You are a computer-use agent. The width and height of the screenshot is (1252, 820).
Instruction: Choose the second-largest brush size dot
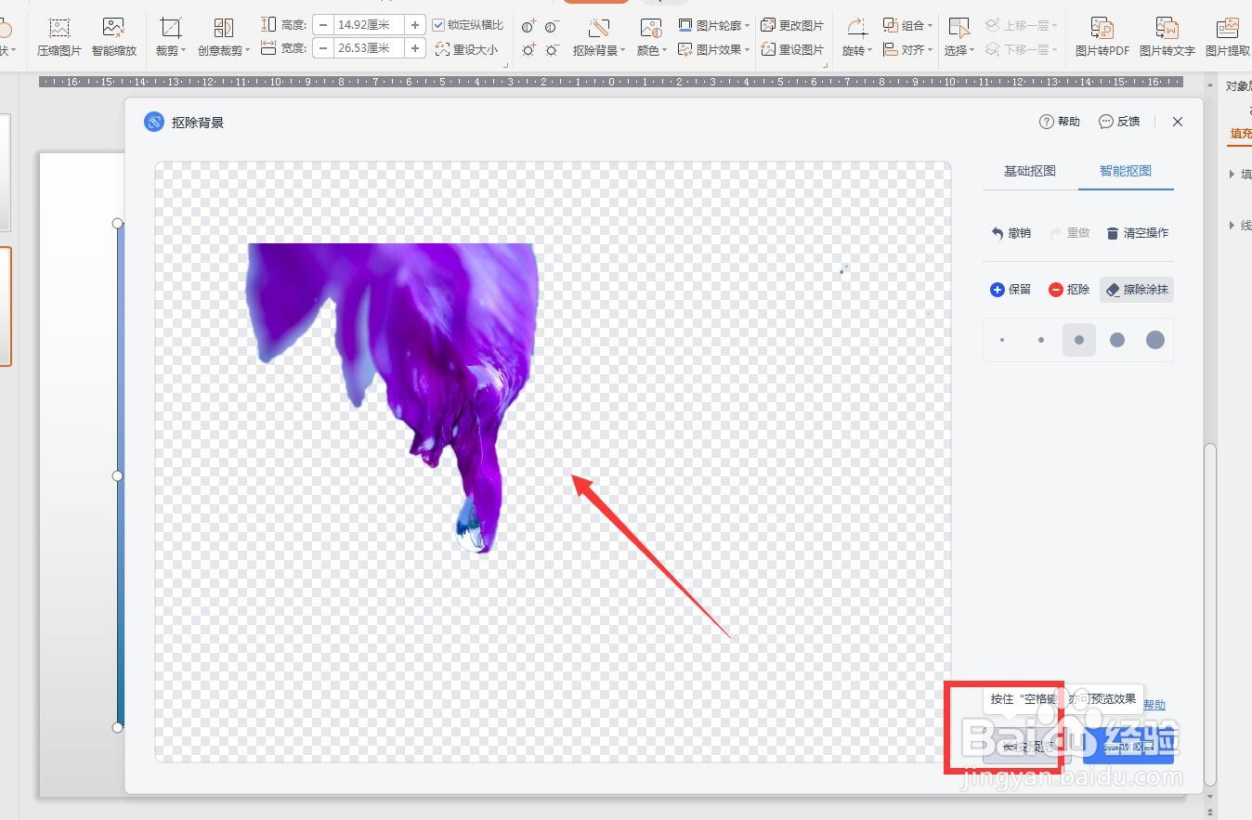coord(1117,340)
